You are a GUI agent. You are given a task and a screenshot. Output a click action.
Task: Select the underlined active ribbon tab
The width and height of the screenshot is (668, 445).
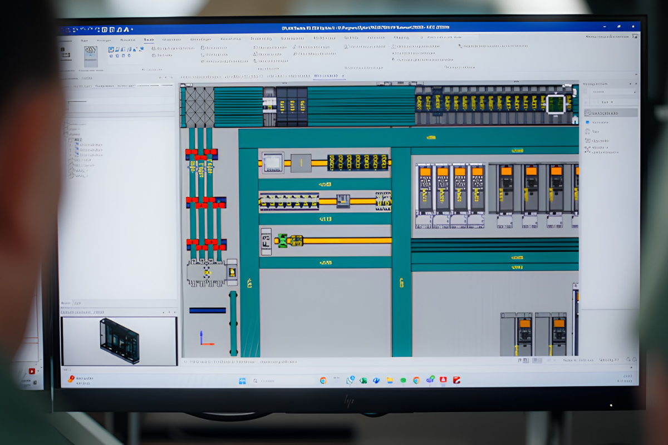click(x=148, y=40)
